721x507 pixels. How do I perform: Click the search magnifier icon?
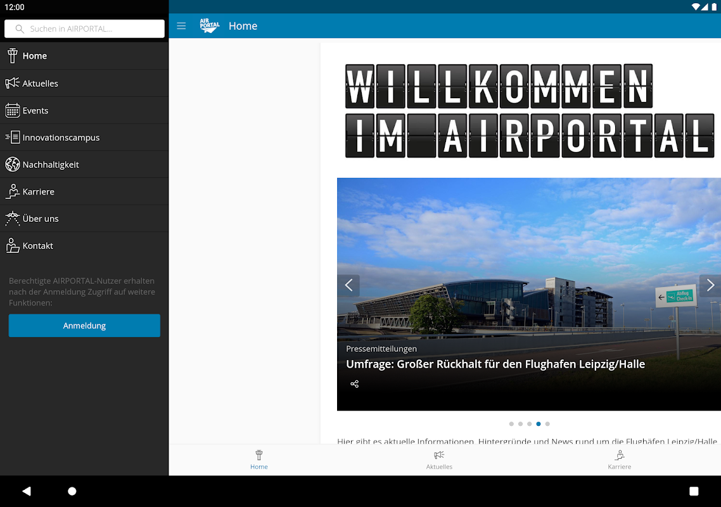click(20, 29)
